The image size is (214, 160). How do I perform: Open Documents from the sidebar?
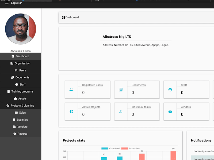[x=21, y=78]
